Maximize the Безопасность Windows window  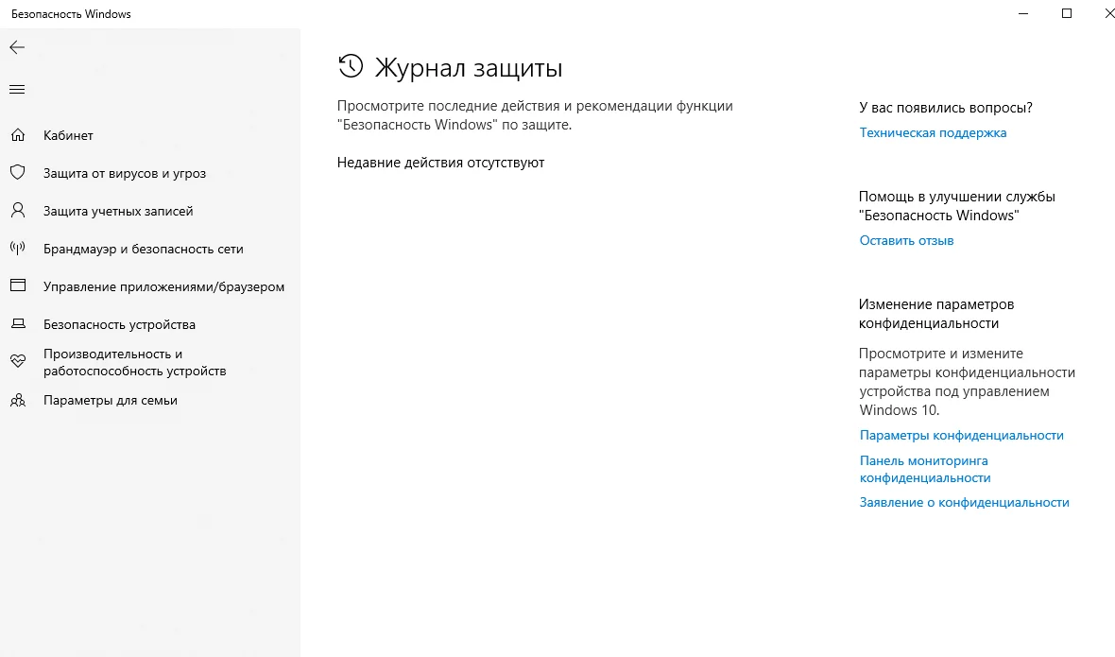(x=1067, y=13)
